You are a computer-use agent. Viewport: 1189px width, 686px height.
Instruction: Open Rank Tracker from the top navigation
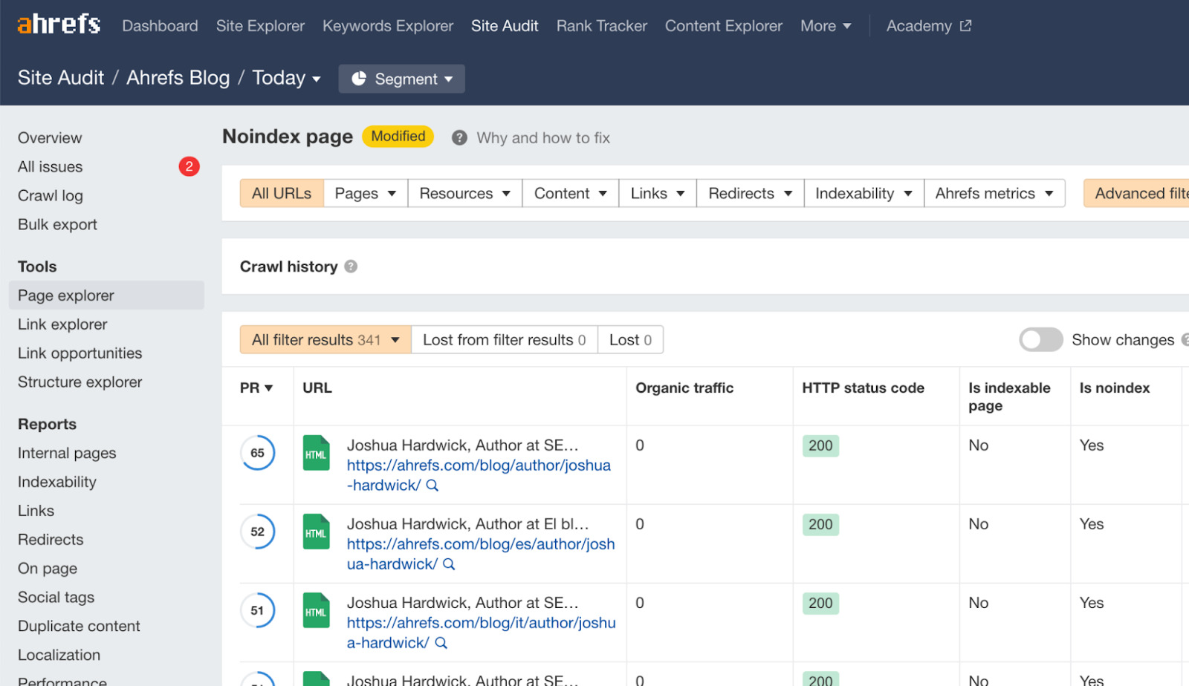(x=601, y=25)
